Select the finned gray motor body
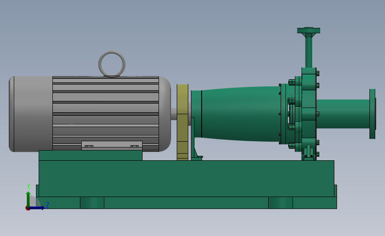Screen dimensions: 385x236 106,113
